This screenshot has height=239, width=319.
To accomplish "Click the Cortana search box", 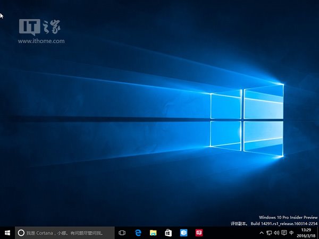I will (65, 233).
